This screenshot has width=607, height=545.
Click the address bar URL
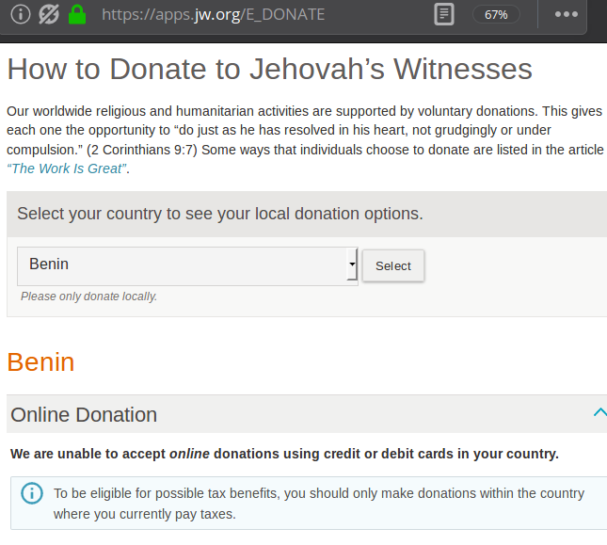coord(213,14)
